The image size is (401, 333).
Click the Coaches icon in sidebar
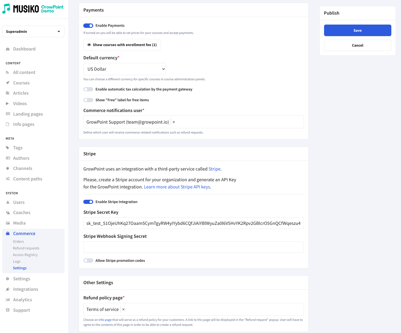(x=8, y=213)
